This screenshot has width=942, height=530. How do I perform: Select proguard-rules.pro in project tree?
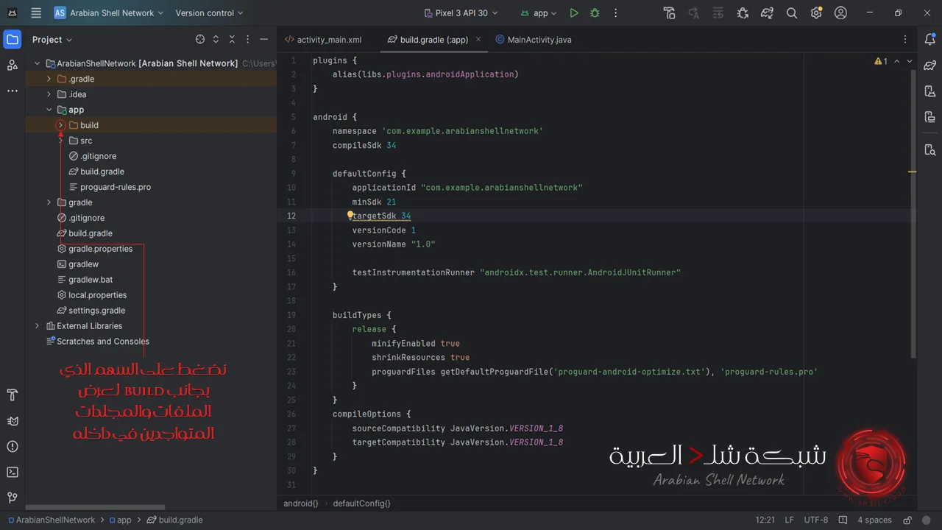[110, 187]
